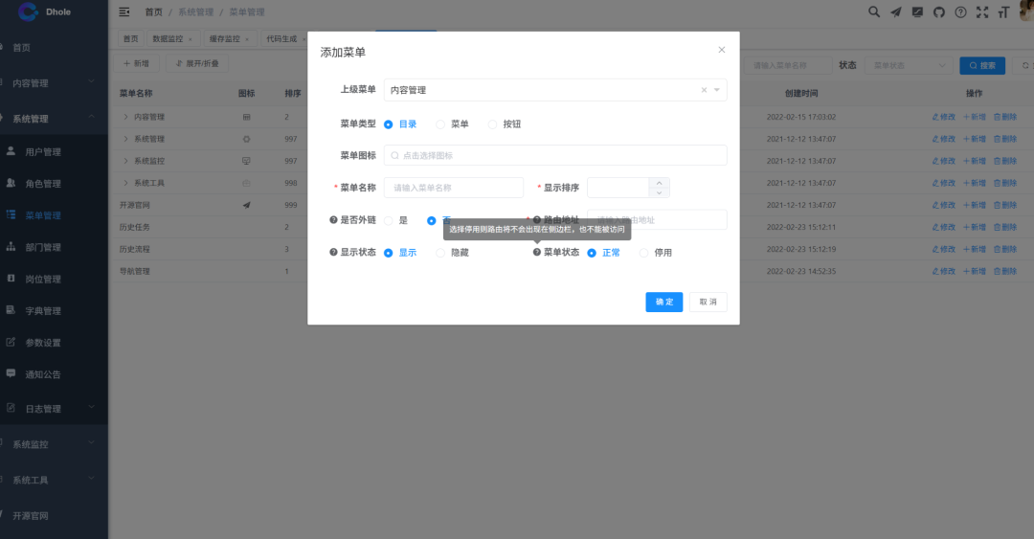Click the paper plane icon in 开源官网 row
Viewport: 1034px width, 539px height.
(247, 205)
